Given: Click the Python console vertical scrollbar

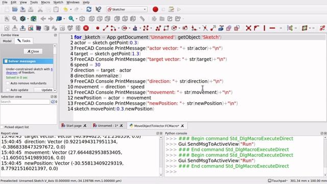Looking at the screenshot, I should pyautogui.click(x=325, y=156).
